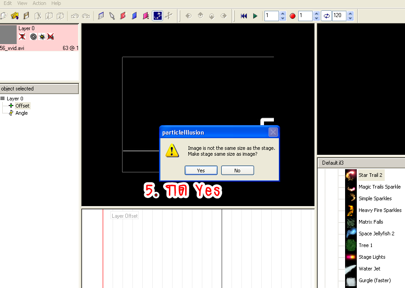The width and height of the screenshot is (405, 288).
Task: Choose the pink force tool icon
Action: click(146, 16)
